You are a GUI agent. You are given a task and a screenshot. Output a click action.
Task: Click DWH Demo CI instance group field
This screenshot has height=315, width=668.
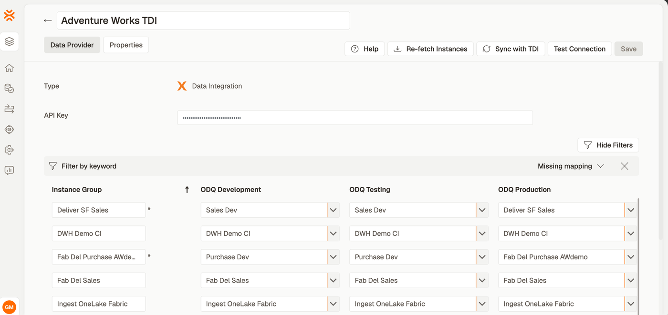(99, 234)
